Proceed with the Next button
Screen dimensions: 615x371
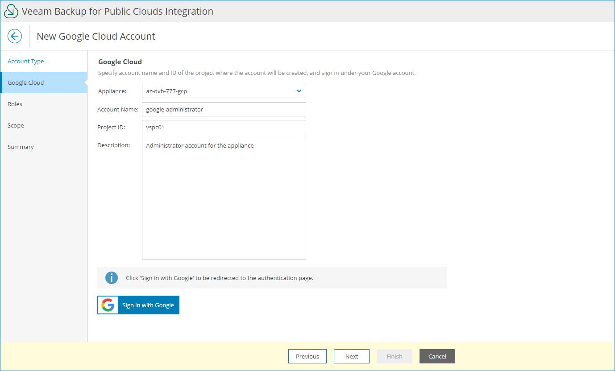pos(352,356)
